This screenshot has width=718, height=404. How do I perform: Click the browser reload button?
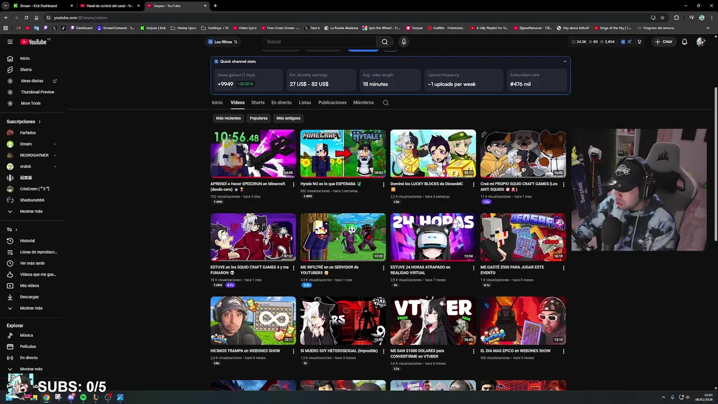tap(26, 17)
